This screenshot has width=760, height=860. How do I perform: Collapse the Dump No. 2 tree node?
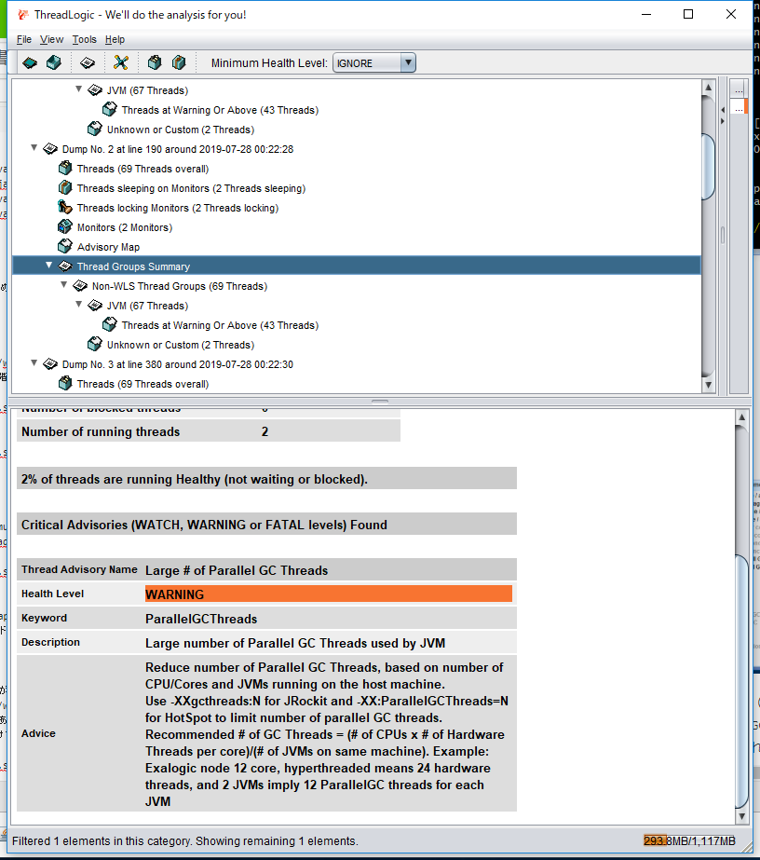[34, 147]
